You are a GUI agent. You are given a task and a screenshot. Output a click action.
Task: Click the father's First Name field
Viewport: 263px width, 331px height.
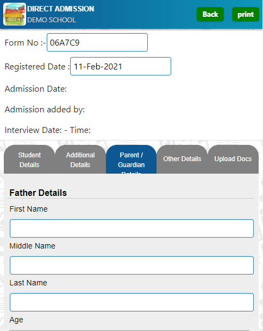point(131,228)
